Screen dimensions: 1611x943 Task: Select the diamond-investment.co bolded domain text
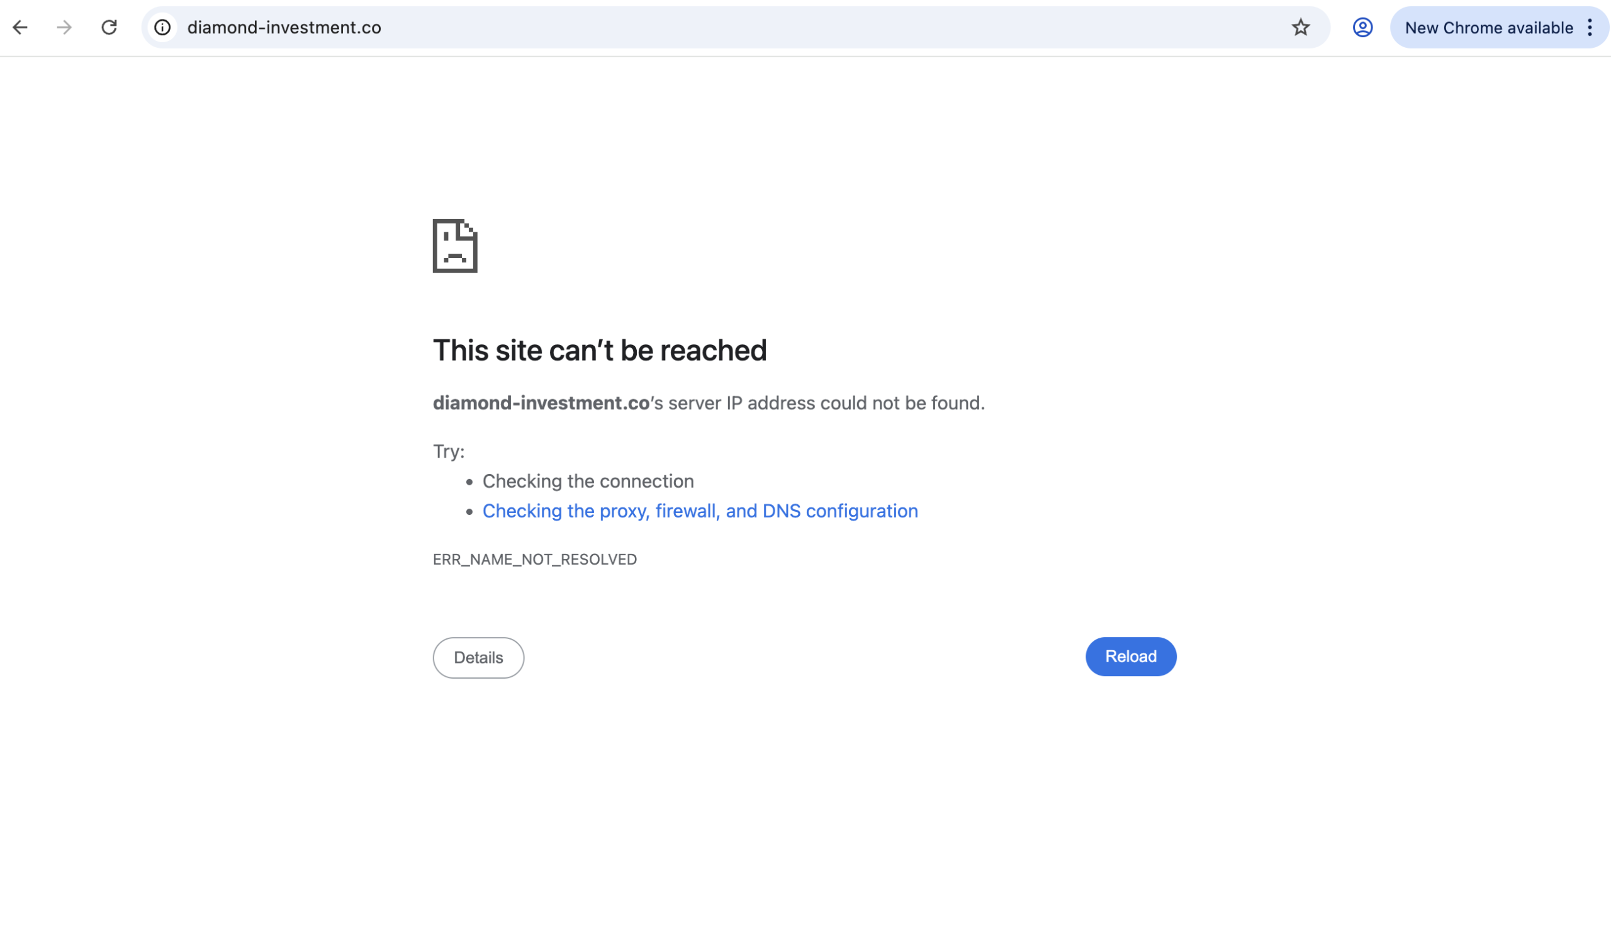coord(540,403)
